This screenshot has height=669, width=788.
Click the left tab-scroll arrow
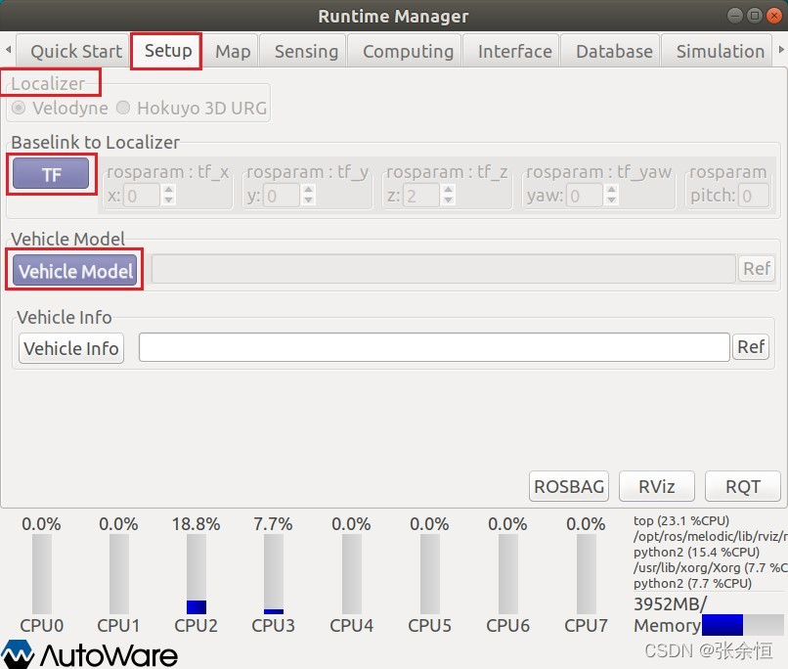coord(8,49)
